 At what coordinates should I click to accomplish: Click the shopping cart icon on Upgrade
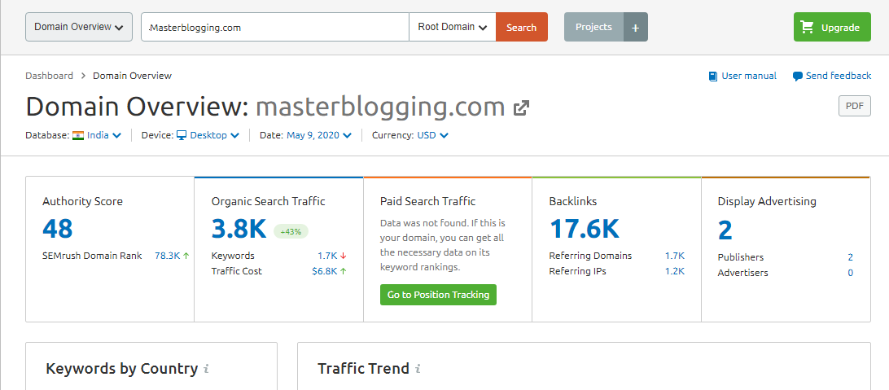[x=806, y=27]
